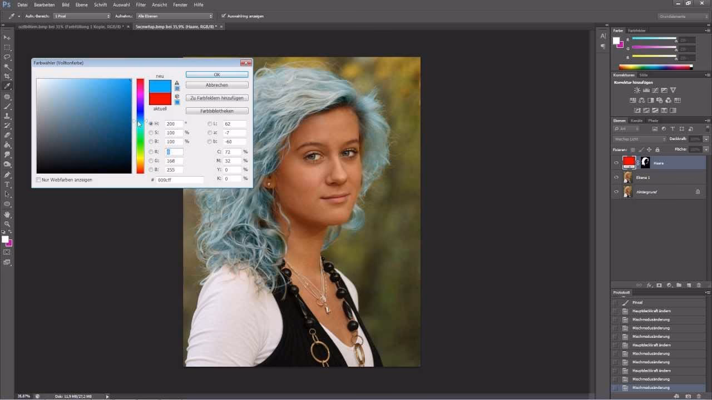Activate the Clone Stamp tool
The image size is (712, 400).
7,117
